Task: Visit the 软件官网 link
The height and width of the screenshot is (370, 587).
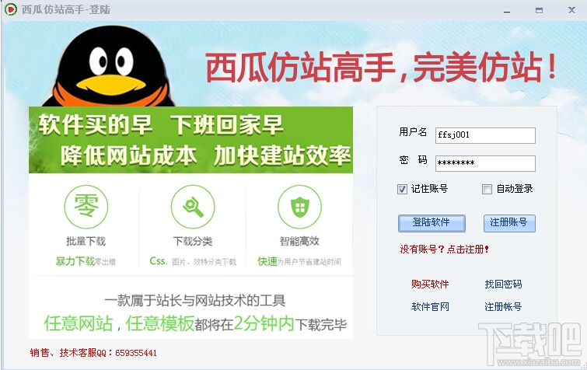Action: click(x=430, y=307)
